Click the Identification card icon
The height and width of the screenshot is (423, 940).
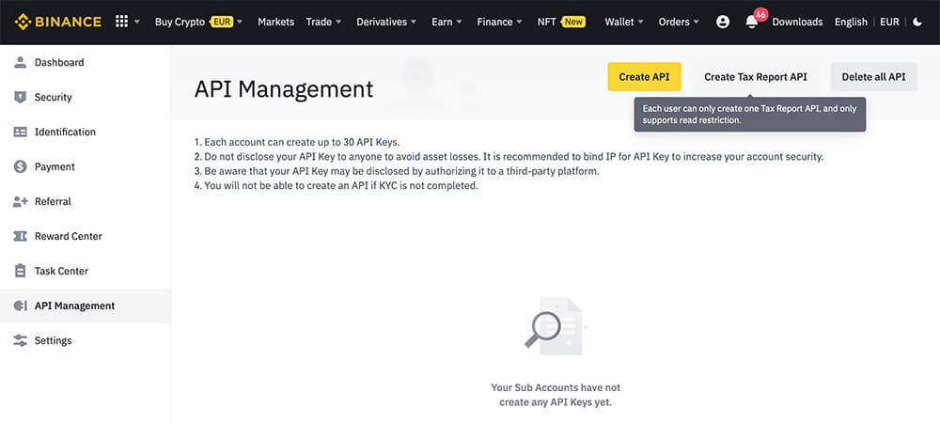coord(20,132)
